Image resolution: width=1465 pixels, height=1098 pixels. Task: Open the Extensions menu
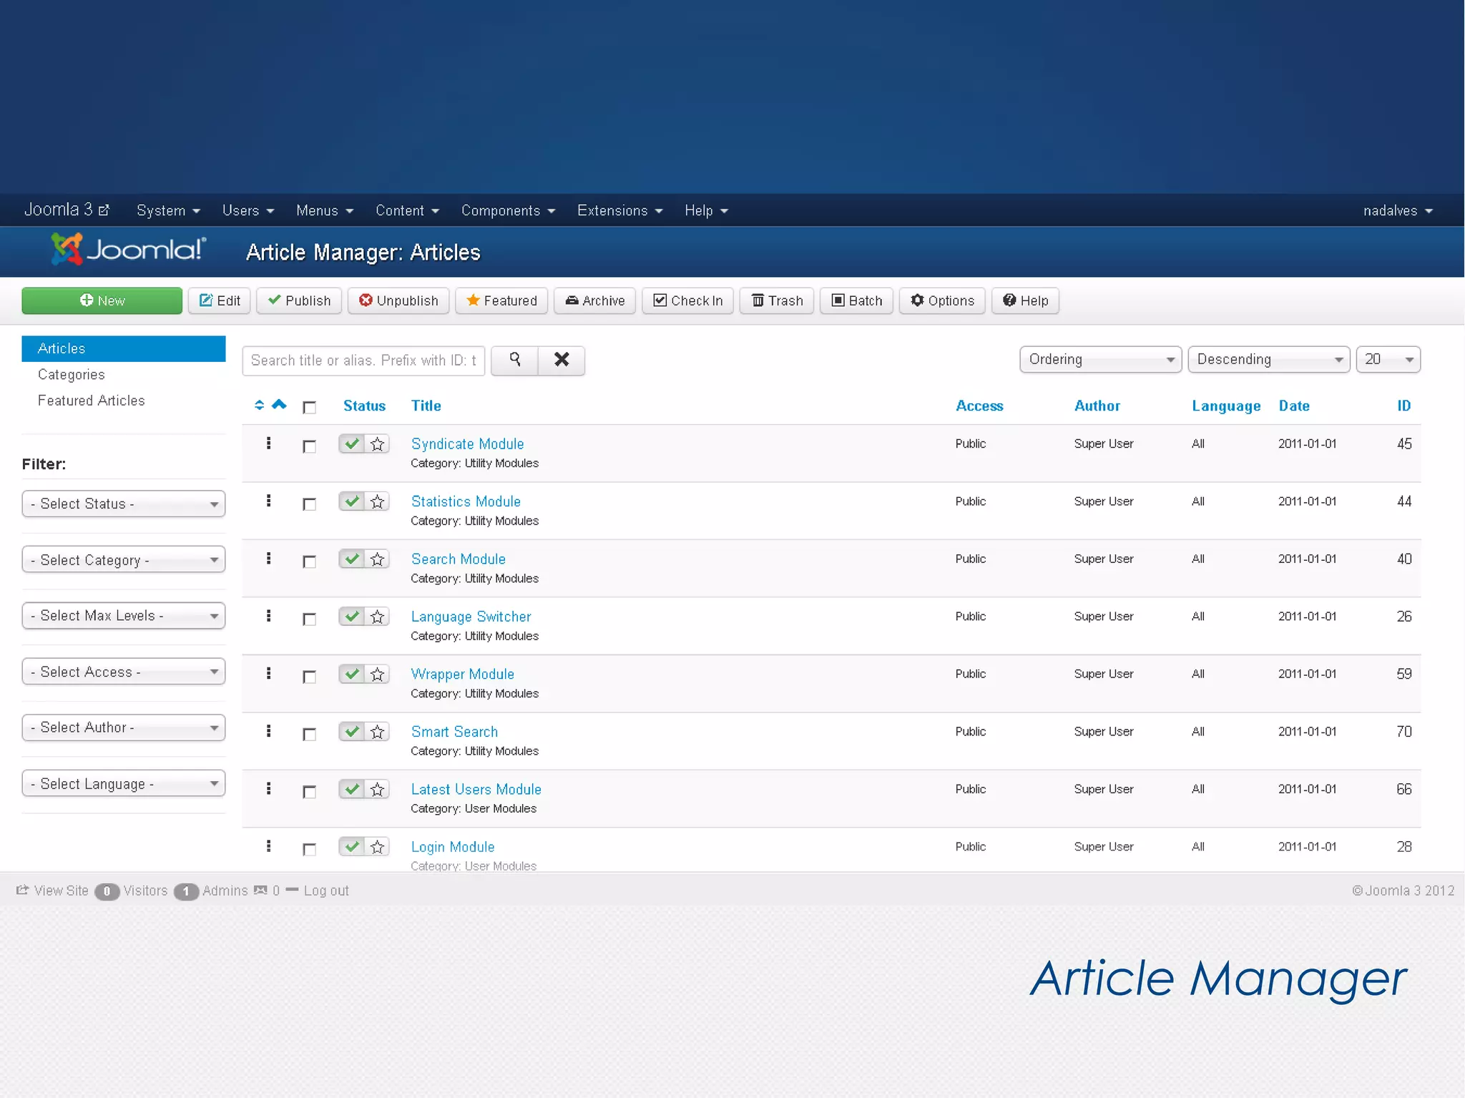tap(620, 210)
